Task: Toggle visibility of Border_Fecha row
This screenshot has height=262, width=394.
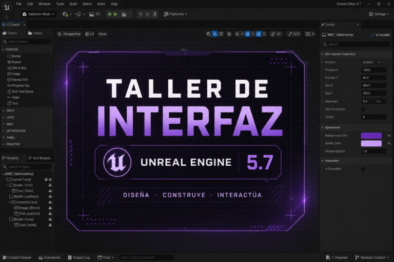Action: 50,219
